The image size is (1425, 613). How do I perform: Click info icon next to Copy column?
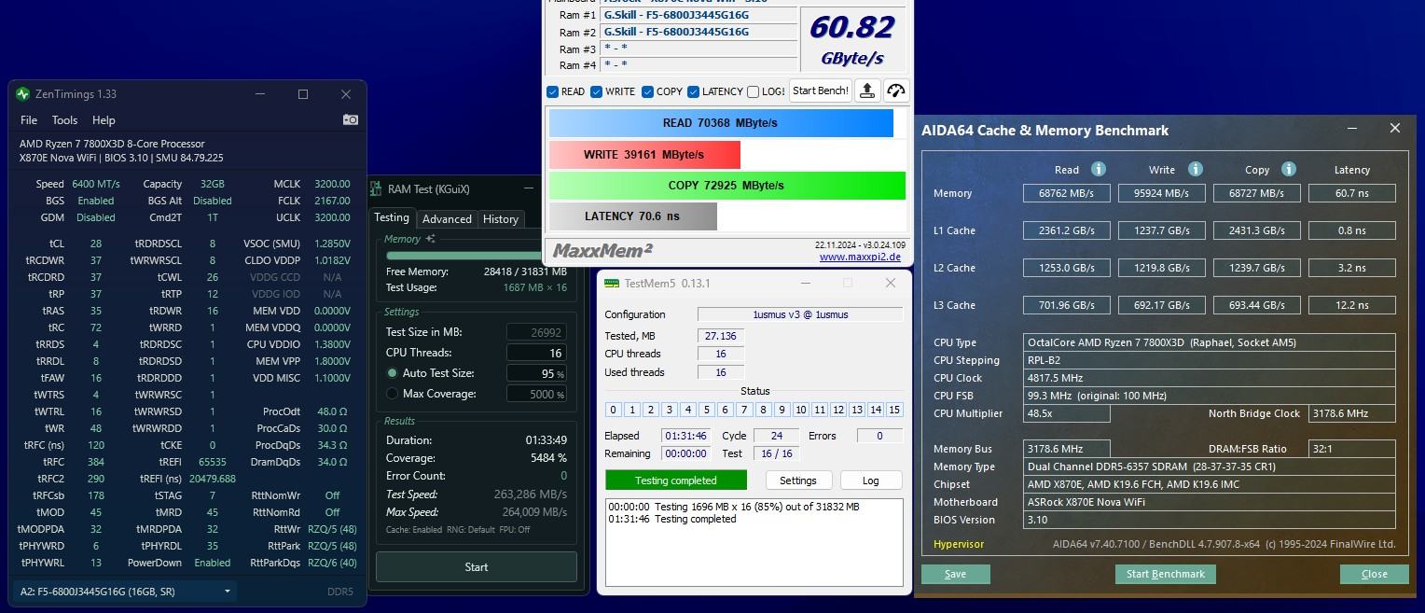point(1289,169)
